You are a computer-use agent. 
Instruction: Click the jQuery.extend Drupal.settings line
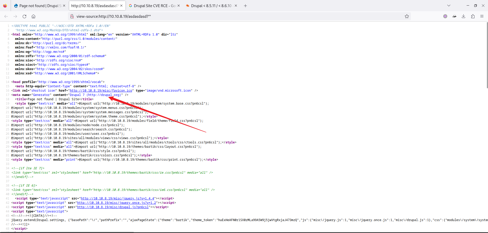click(249, 220)
